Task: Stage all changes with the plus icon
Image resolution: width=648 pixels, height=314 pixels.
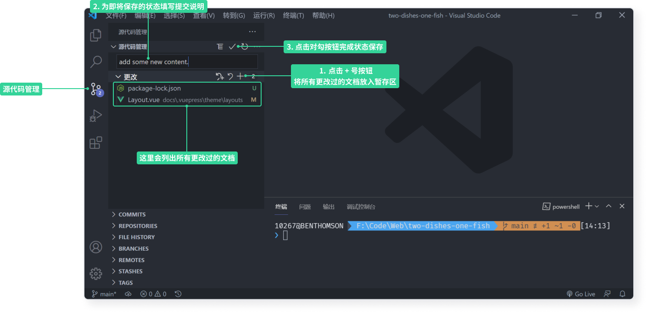Action: [x=240, y=76]
